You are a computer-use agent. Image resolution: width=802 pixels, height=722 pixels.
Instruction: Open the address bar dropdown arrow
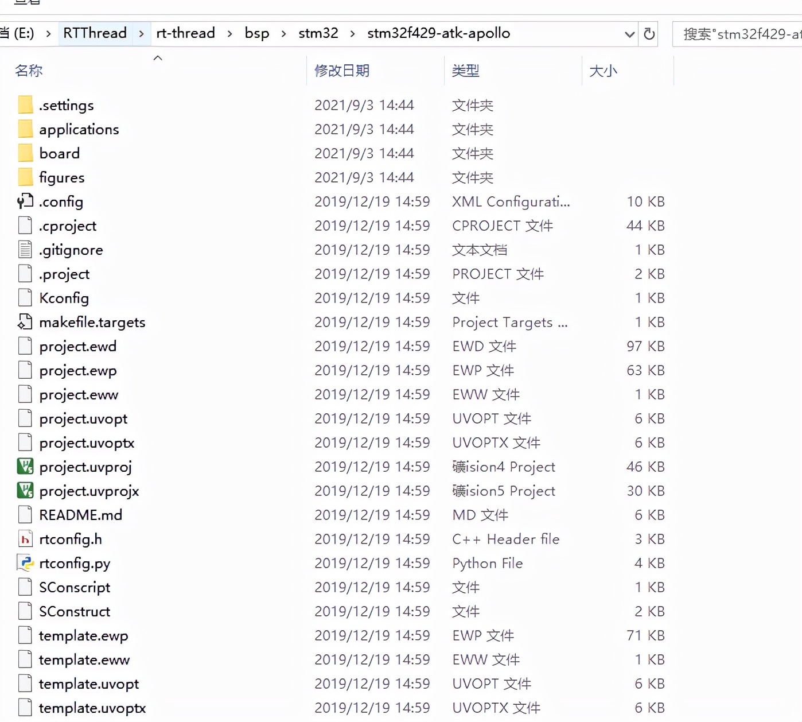(x=629, y=34)
